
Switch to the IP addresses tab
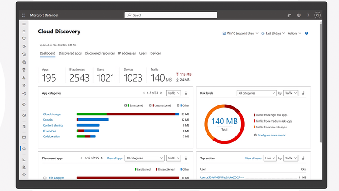[x=127, y=53]
